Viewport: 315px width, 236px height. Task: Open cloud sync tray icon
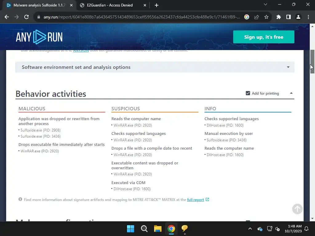tap(260, 229)
